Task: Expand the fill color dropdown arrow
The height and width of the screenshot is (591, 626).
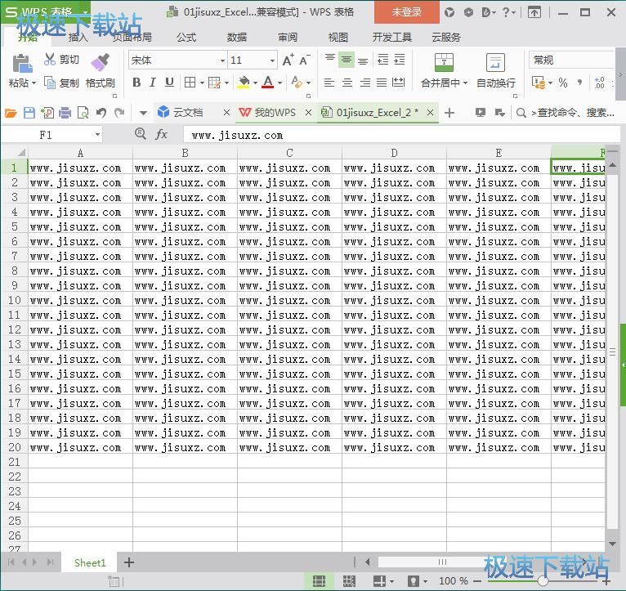Action: click(x=255, y=83)
